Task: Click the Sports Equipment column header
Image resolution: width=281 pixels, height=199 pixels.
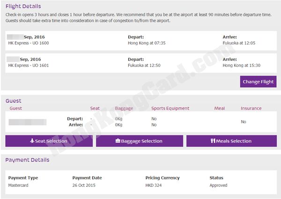Action: coord(170,108)
